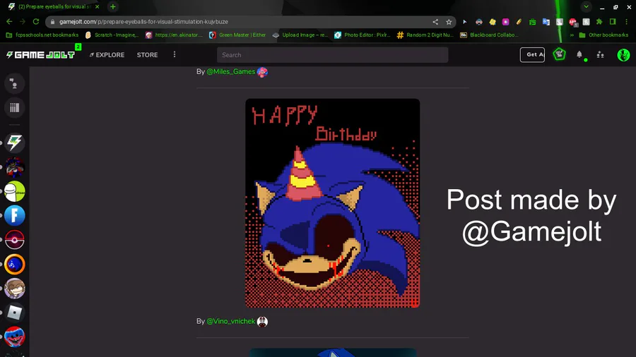This screenshot has width=636, height=357.
Task: Open the Green Master | Either bookmark
Action: pyautogui.click(x=237, y=35)
